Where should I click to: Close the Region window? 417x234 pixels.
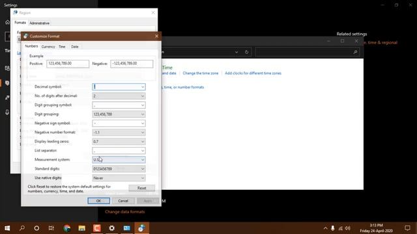coord(153,12)
